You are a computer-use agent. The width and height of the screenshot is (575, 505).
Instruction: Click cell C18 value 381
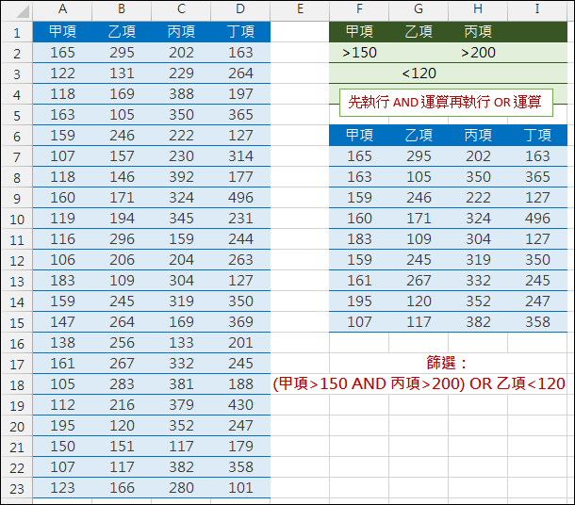[181, 384]
